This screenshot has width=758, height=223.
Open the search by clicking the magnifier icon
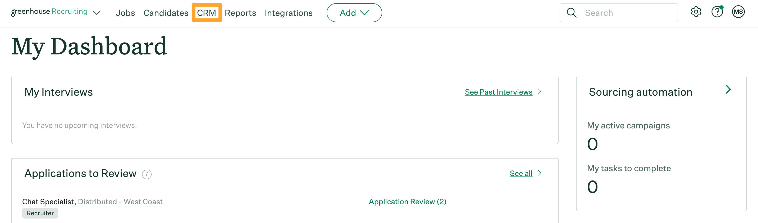point(571,13)
